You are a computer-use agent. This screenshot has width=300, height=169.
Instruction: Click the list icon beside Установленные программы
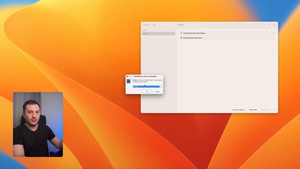181,33
